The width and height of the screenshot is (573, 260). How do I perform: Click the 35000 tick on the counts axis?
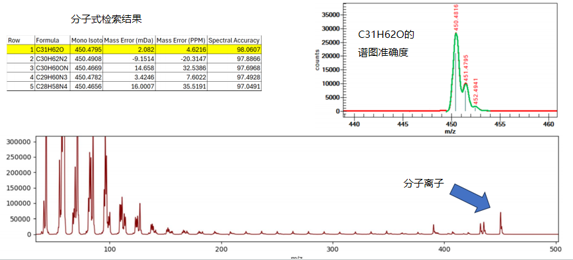[x=331, y=15]
